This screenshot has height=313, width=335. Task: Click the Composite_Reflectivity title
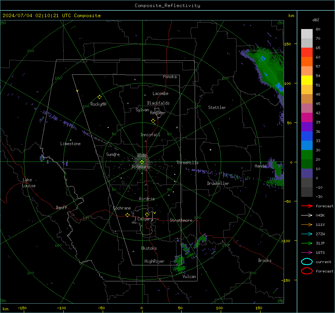tap(167, 6)
